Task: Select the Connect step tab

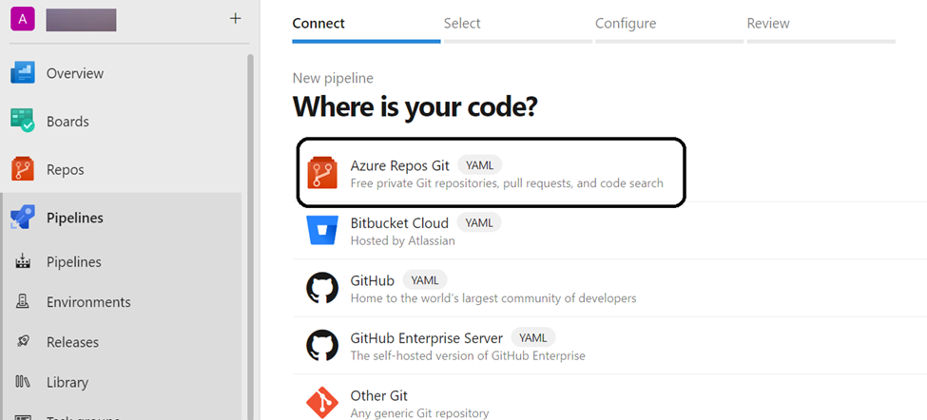Action: pyautogui.click(x=319, y=24)
